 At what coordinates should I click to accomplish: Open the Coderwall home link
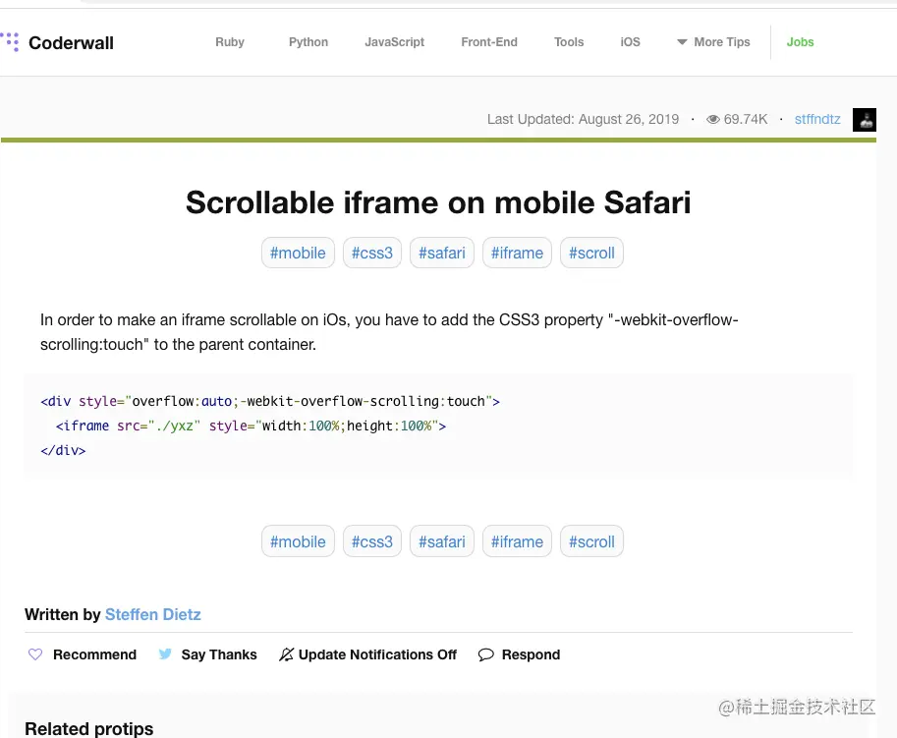tap(71, 43)
